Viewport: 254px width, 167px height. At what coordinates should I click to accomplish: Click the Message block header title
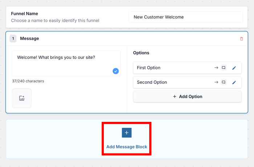pyautogui.click(x=29, y=38)
